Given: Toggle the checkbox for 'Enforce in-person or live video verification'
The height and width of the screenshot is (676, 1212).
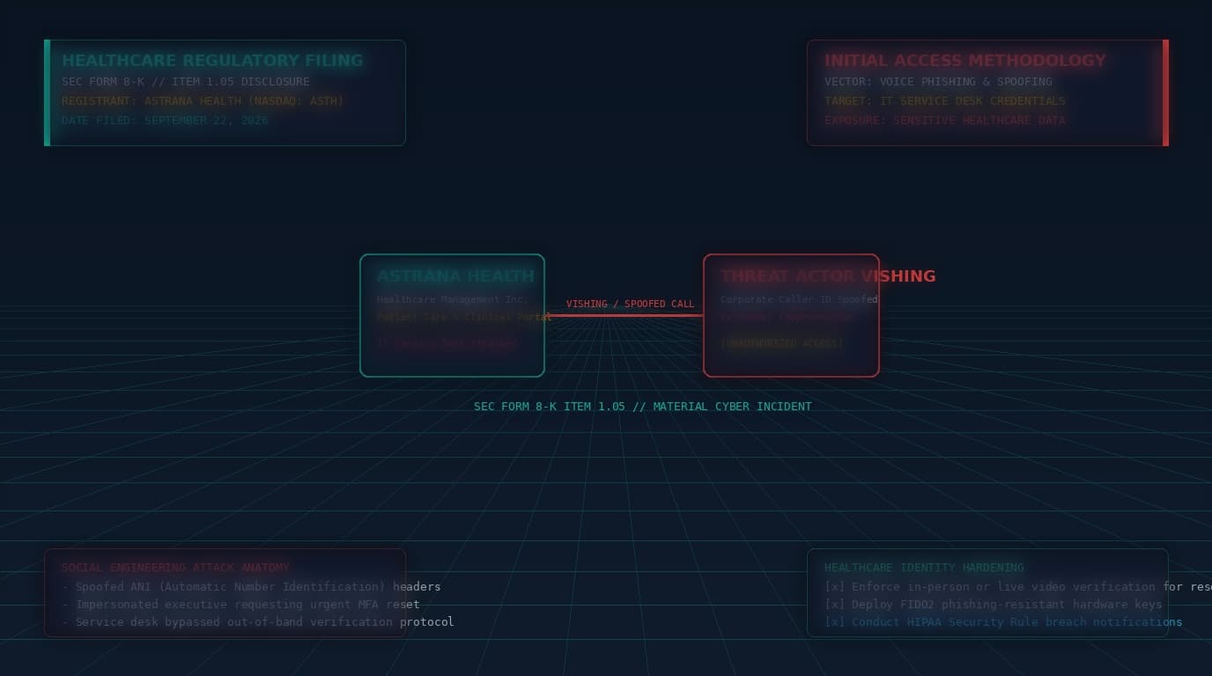Looking at the screenshot, I should pos(834,587).
